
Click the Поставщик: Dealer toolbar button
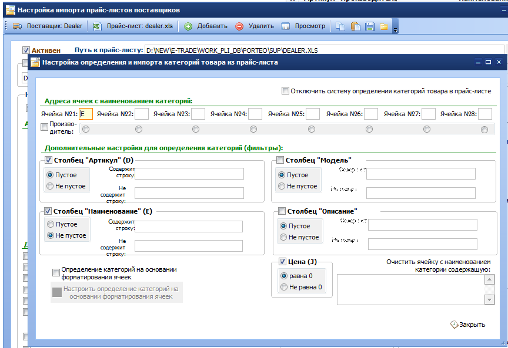click(x=48, y=26)
